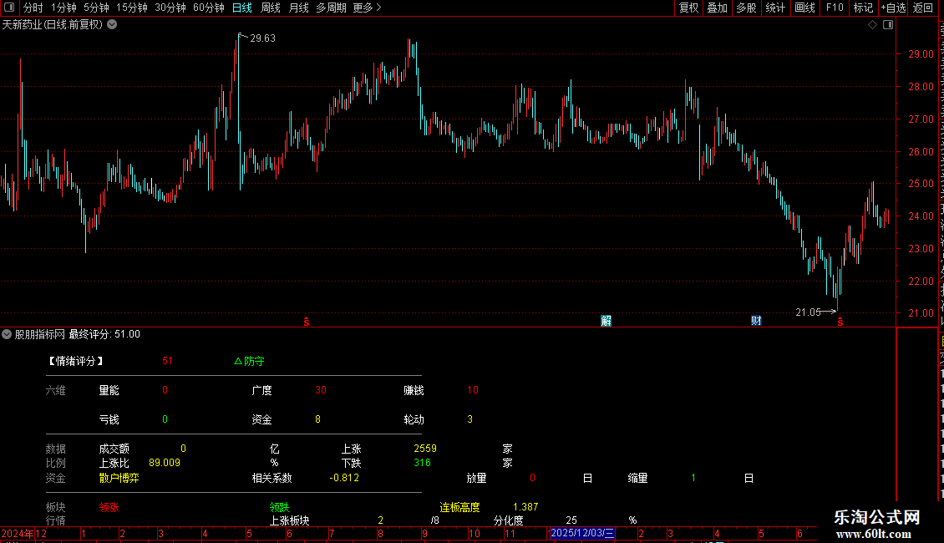Toggle the 标记 mark option

863,8
